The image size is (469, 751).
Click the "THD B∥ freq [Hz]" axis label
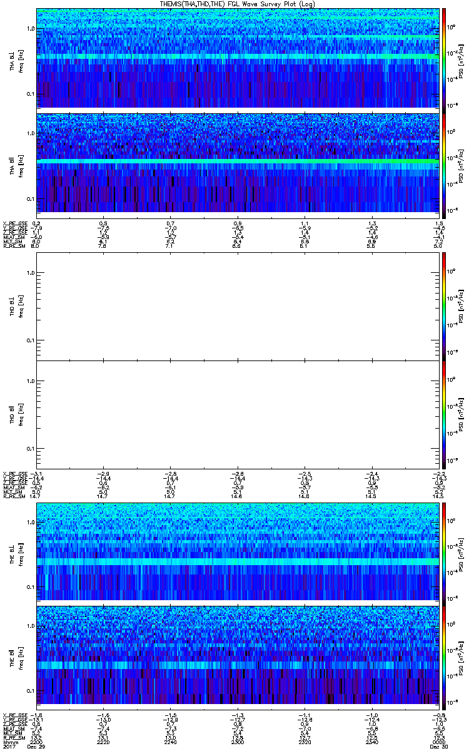16,415
